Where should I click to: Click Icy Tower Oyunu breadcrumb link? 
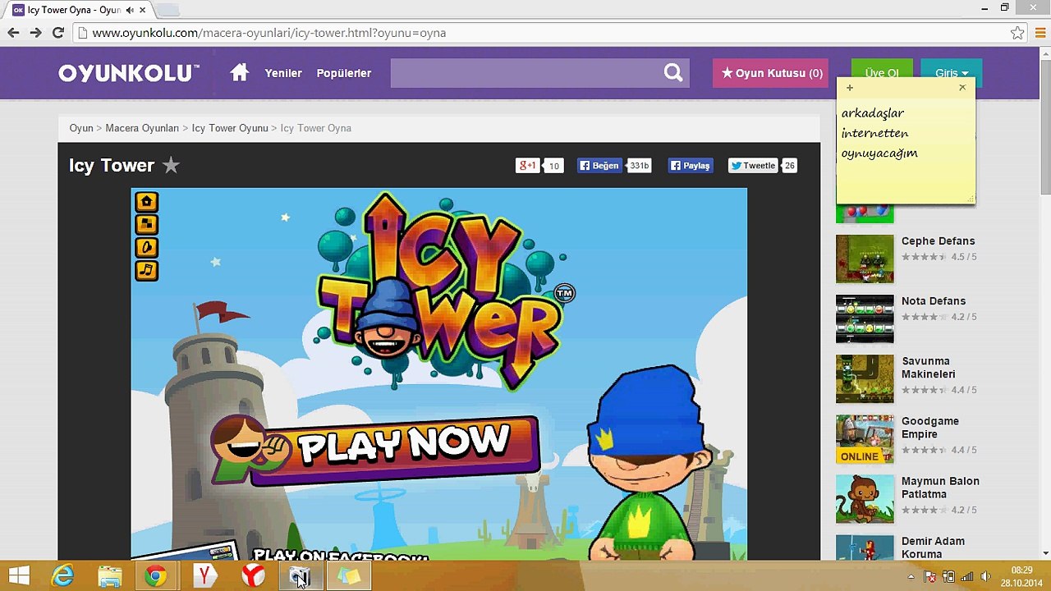(230, 128)
